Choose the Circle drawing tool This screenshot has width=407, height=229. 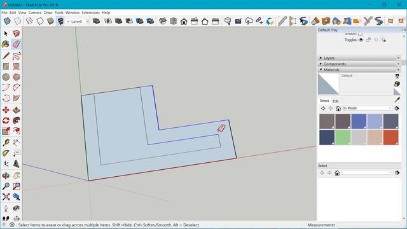tap(6, 77)
